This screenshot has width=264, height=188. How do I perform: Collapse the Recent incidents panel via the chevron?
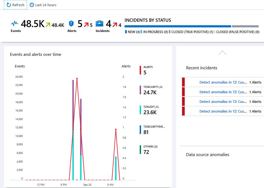[222, 53]
